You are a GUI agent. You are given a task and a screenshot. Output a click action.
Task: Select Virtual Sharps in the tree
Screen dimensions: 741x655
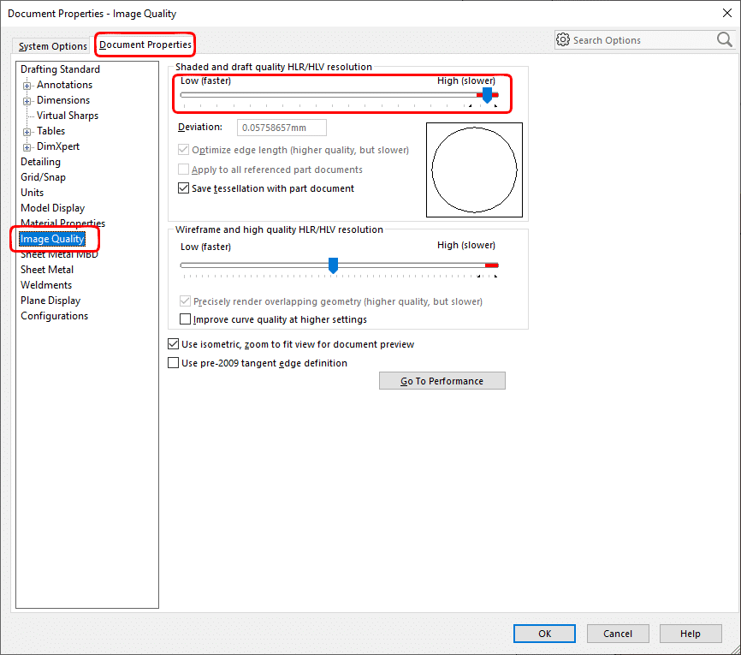click(x=68, y=116)
